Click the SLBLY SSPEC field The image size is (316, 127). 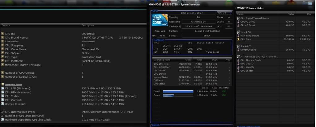(207, 36)
